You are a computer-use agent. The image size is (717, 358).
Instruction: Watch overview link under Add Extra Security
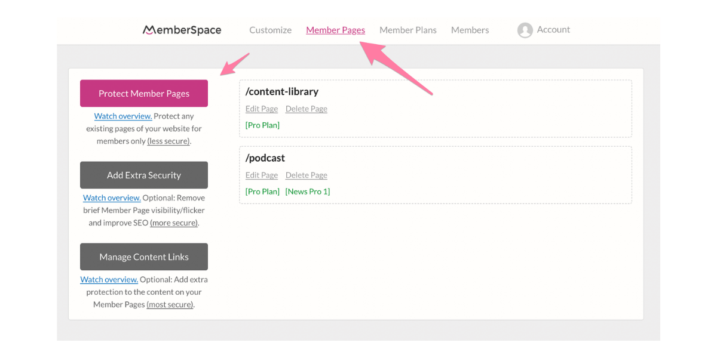pos(112,198)
